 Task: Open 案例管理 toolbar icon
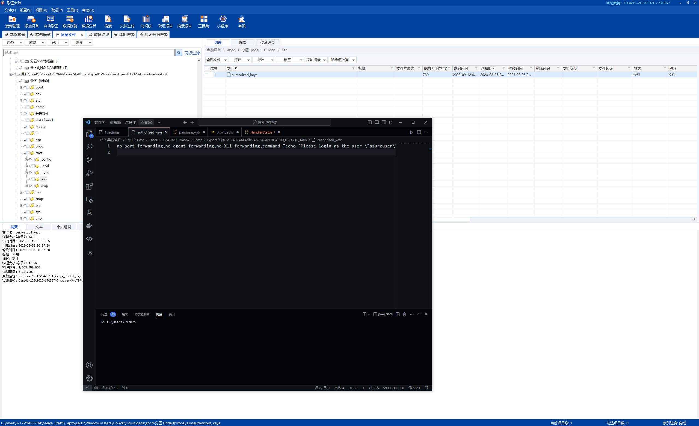click(x=13, y=22)
